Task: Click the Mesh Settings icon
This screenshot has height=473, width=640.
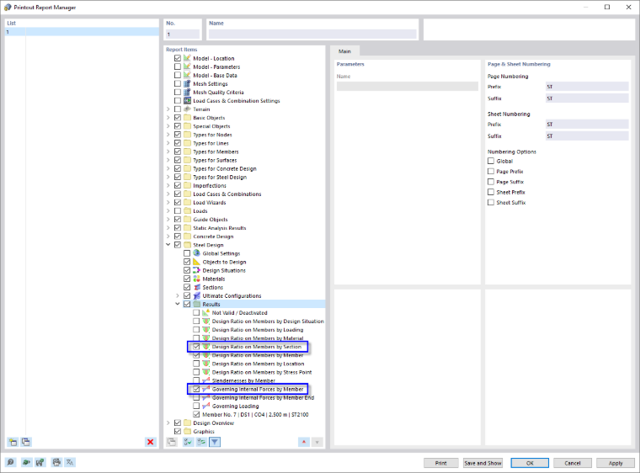Action: coord(187,83)
